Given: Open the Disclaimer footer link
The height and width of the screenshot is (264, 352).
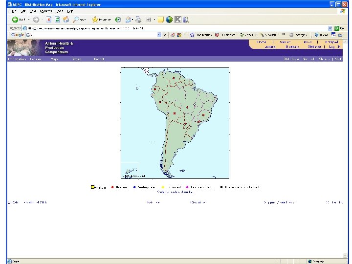Looking at the screenshot, I should point(198,202).
